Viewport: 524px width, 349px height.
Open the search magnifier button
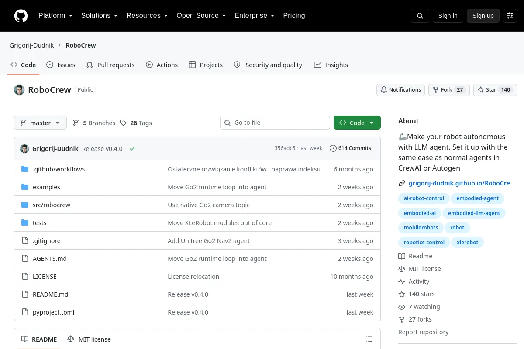(x=420, y=16)
